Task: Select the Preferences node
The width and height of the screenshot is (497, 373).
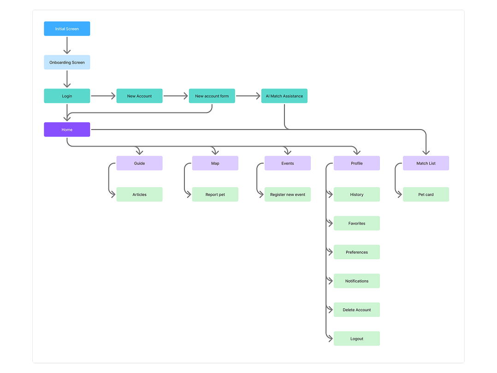Action: click(356, 252)
